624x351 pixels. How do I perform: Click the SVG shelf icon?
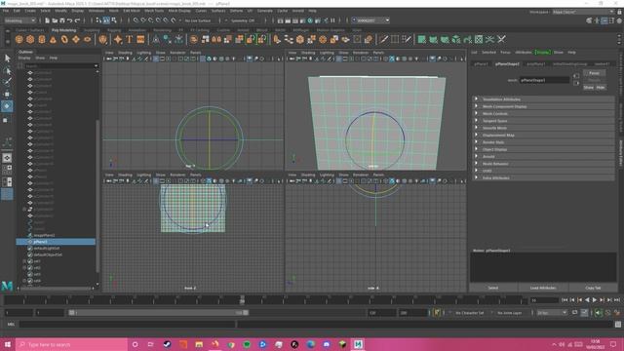pos(140,39)
